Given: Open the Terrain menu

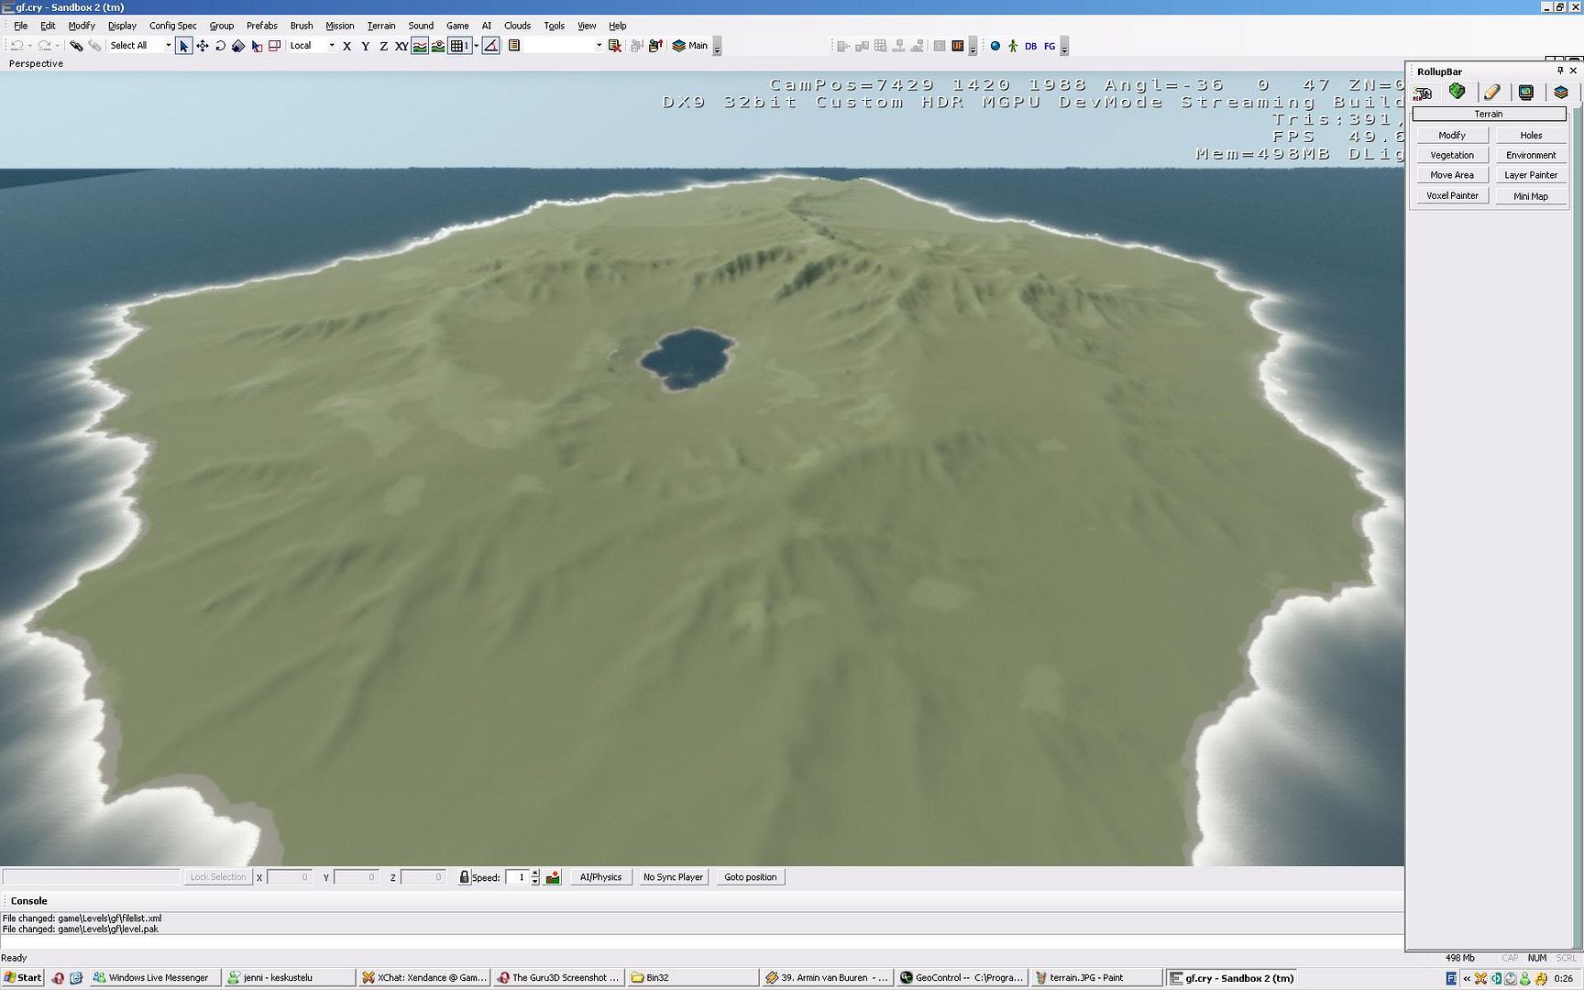Looking at the screenshot, I should [x=381, y=26].
